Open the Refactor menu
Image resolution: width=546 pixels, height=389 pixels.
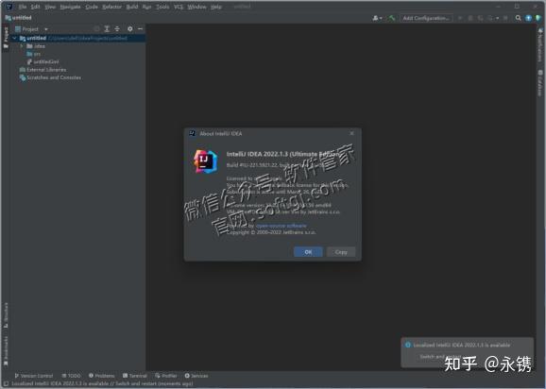(x=111, y=7)
